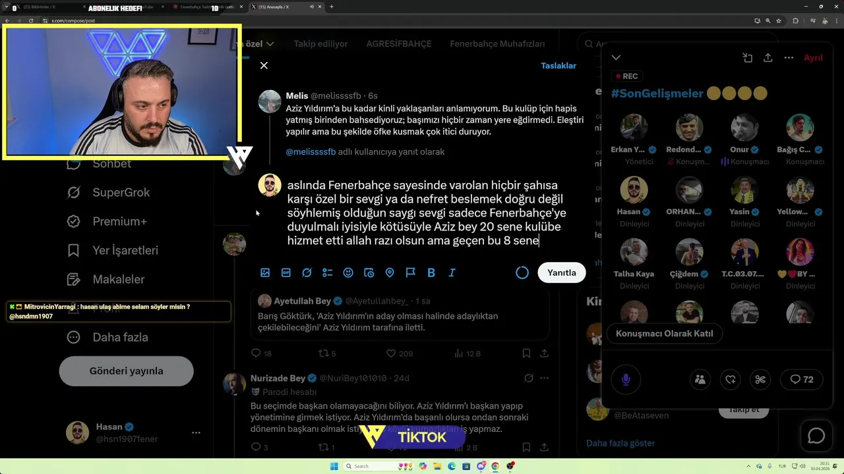
Task: Open Premium+ in sidebar
Action: (x=106, y=221)
